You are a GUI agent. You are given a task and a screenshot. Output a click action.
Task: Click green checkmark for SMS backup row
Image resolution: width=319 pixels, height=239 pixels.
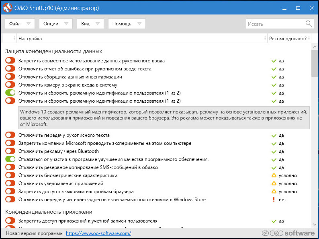click(x=274, y=167)
